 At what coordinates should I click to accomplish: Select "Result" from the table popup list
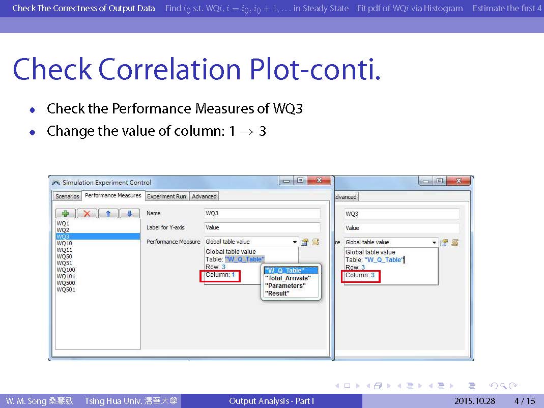point(277,294)
